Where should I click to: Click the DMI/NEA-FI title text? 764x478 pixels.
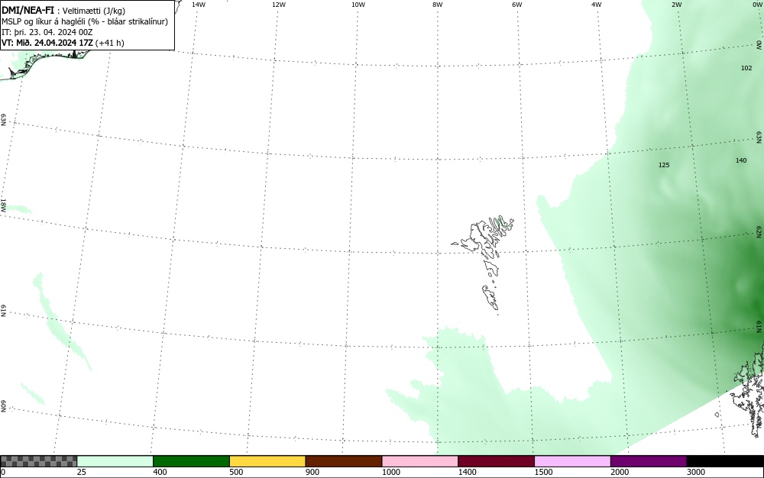point(28,10)
